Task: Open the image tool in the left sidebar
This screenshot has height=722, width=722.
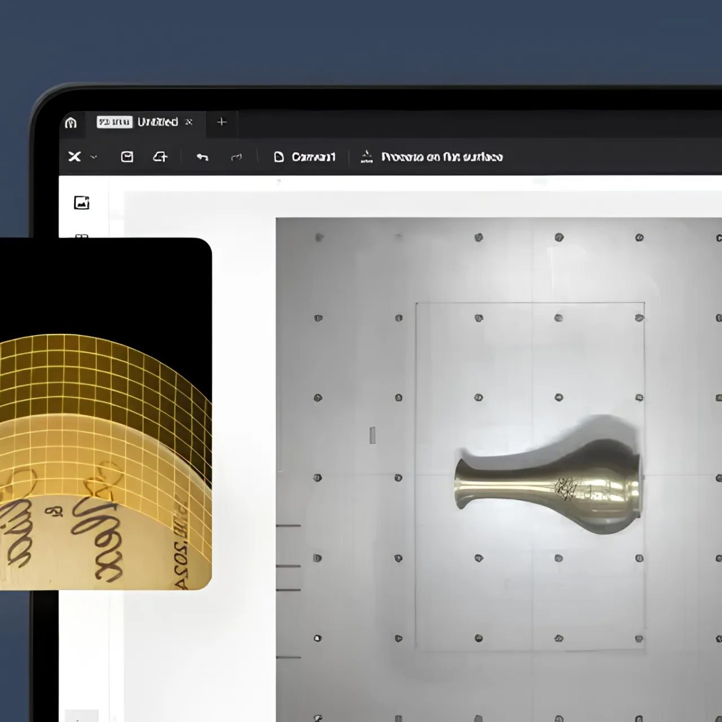Action: pos(82,202)
